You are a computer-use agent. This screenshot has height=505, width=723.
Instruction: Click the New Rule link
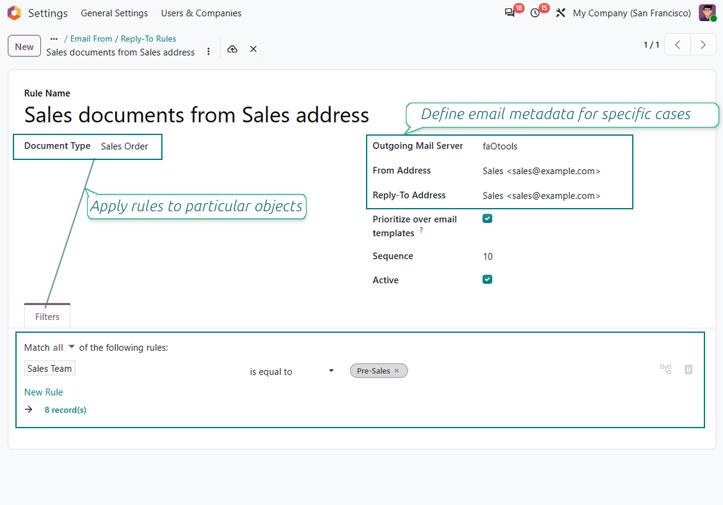point(44,392)
